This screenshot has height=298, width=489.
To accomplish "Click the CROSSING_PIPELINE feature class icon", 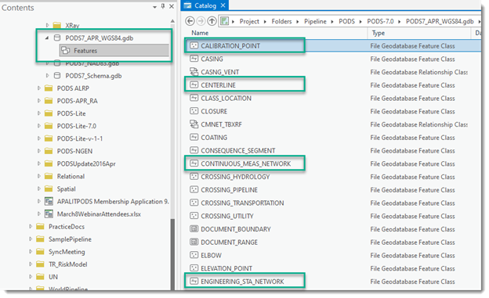I will (194, 189).
